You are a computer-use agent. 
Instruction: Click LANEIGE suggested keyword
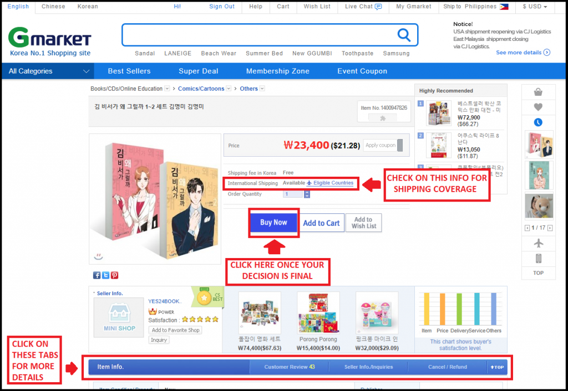pyautogui.click(x=177, y=53)
